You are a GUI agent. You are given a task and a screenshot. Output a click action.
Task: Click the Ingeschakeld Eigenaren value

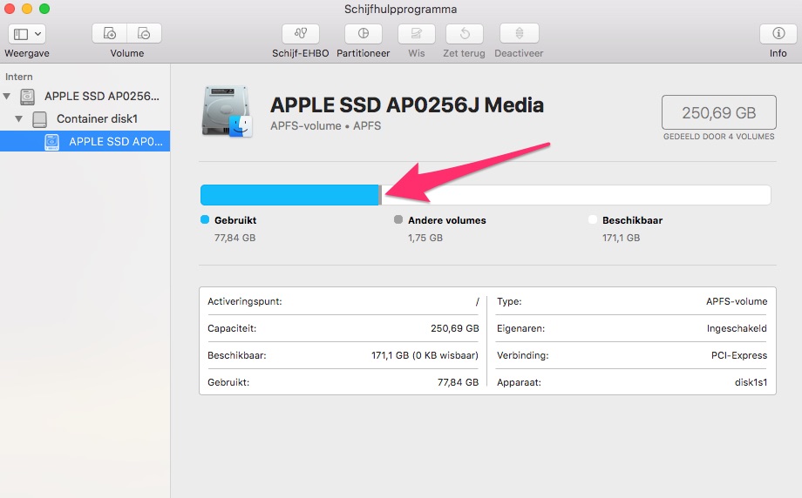coord(737,328)
